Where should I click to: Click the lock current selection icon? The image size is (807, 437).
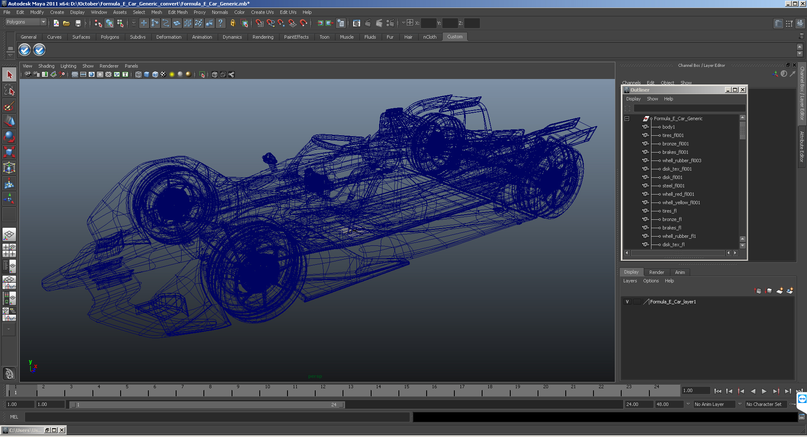pyautogui.click(x=232, y=23)
